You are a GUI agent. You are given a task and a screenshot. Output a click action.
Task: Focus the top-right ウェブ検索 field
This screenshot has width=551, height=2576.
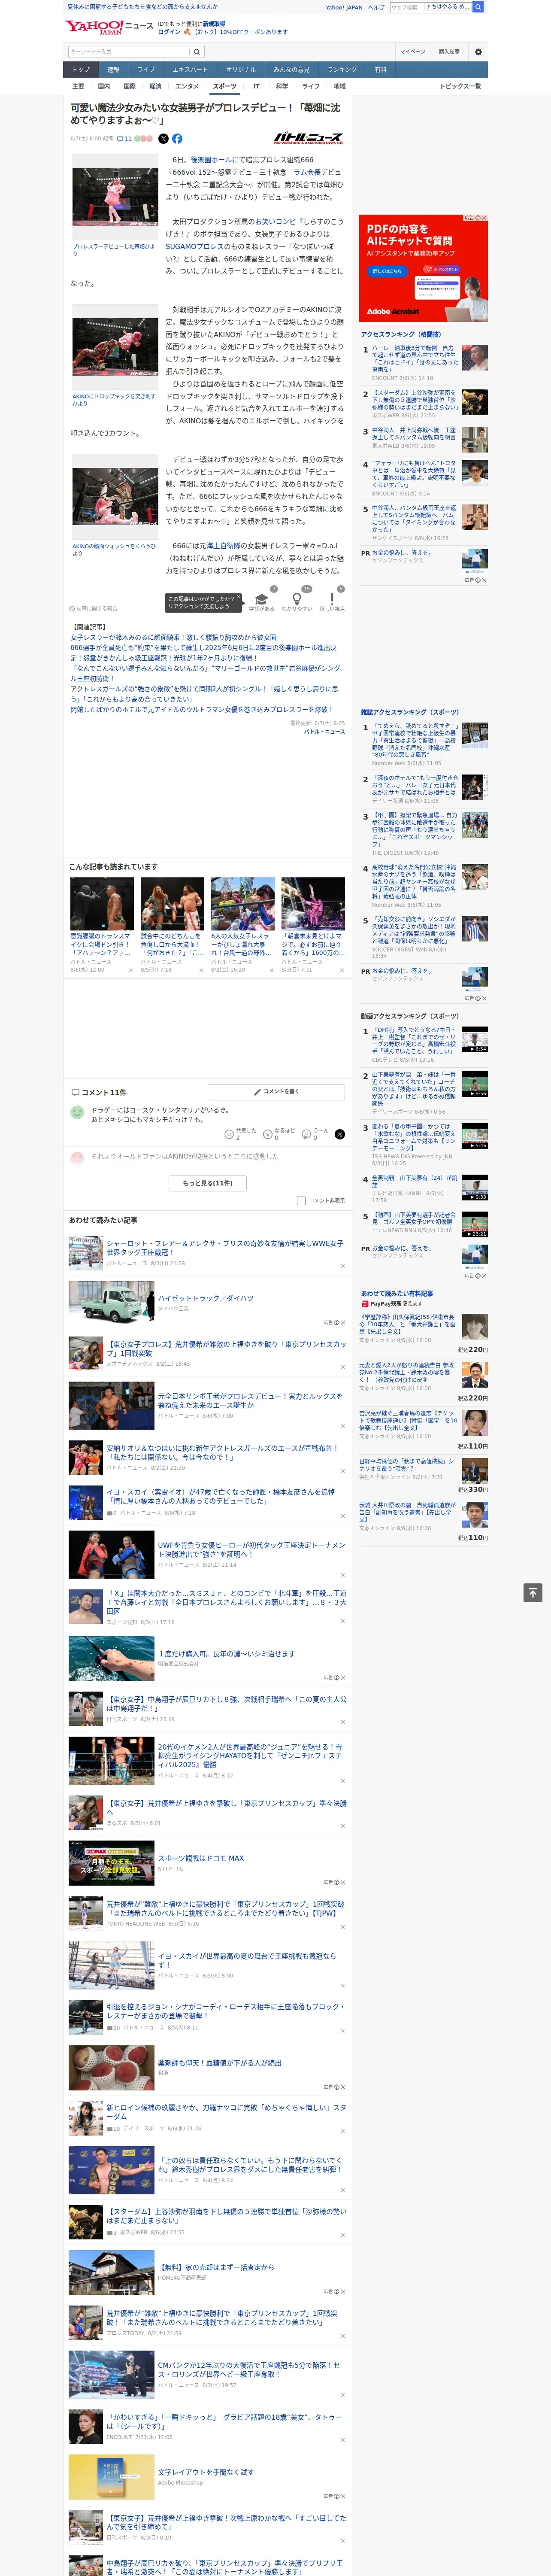click(430, 7)
